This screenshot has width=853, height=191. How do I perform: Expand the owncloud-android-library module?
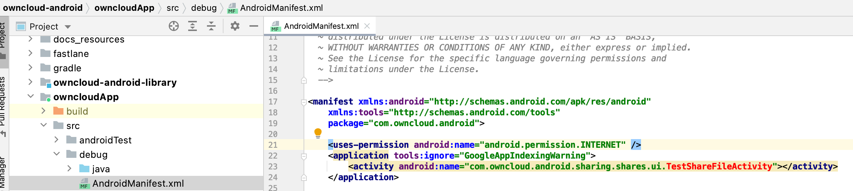30,82
